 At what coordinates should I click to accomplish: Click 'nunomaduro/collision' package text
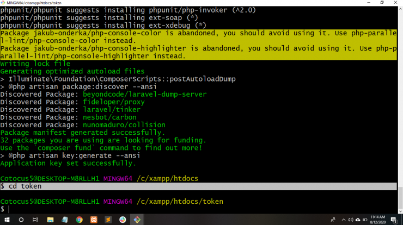(124, 125)
